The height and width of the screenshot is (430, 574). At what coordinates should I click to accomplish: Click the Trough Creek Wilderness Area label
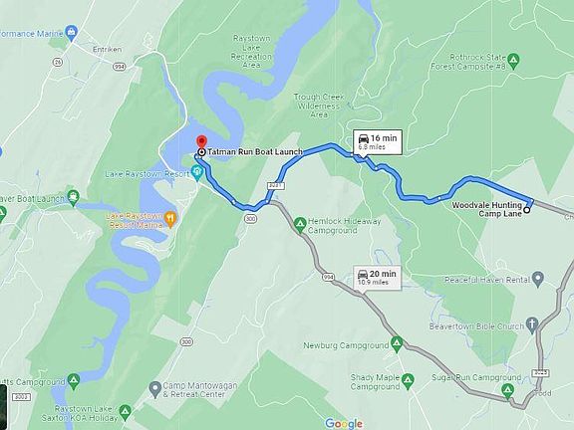319,106
